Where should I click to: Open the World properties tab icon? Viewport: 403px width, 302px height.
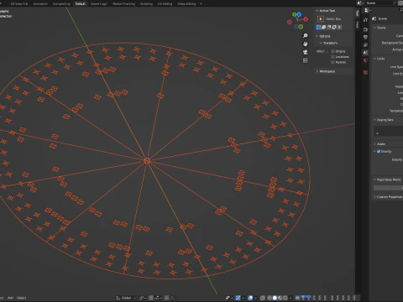click(x=365, y=60)
